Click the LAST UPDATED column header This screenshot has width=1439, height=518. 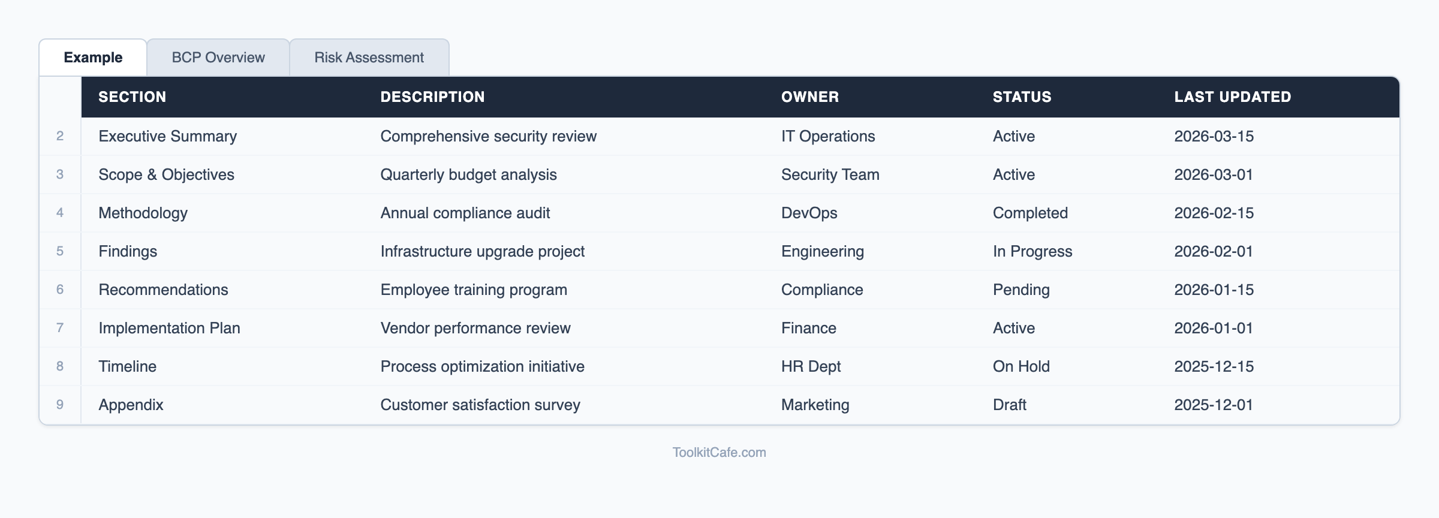tap(1232, 97)
